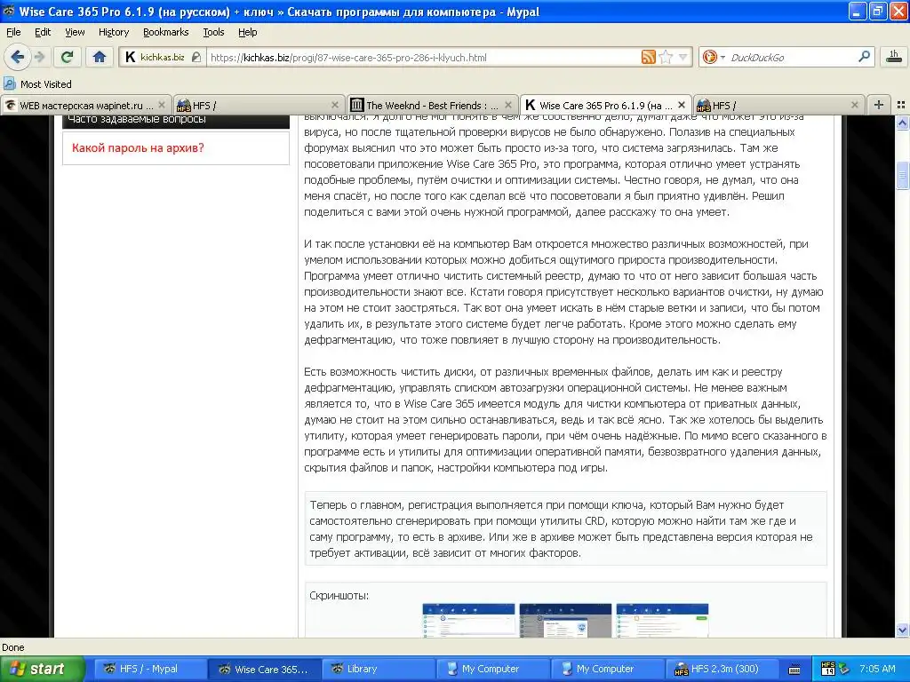Viewport: 910px width, 682px height.
Task: Go back with the Back arrow button
Action: pos(18,57)
